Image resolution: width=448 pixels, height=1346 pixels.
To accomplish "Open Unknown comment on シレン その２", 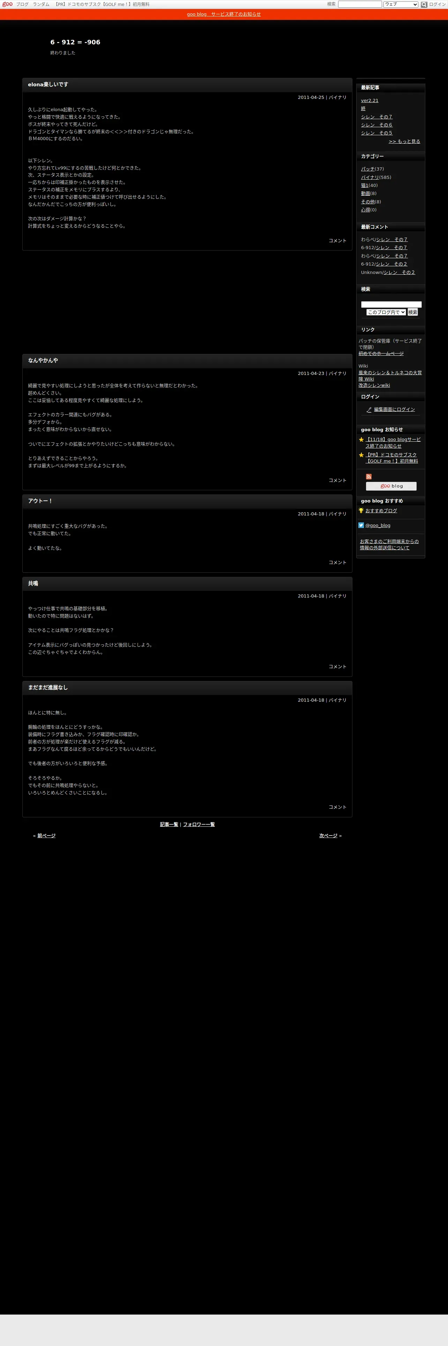I will 400,273.
